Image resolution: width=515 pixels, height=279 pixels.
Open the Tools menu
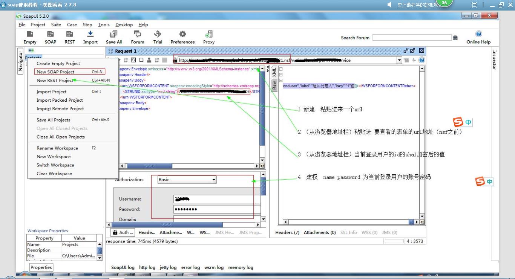104,24
